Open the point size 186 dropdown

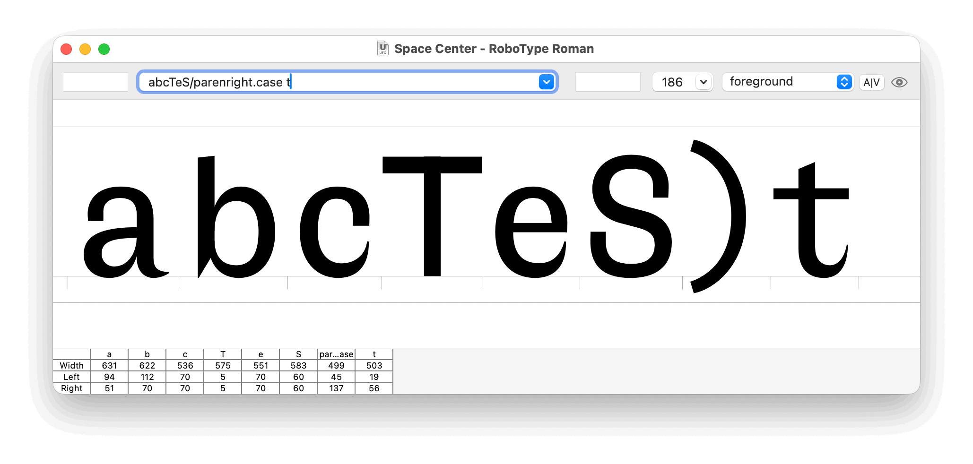pyautogui.click(x=703, y=82)
